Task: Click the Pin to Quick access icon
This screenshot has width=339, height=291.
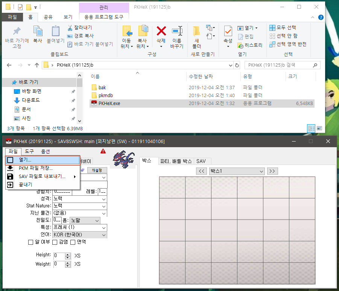Action: 17,31
